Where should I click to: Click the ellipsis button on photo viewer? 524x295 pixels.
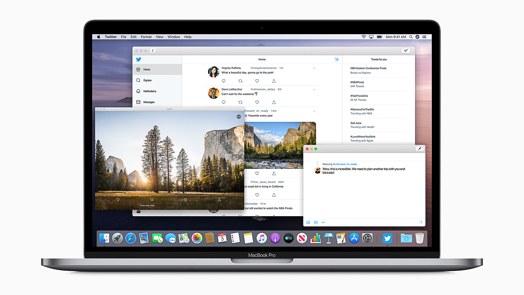pyautogui.click(x=239, y=117)
